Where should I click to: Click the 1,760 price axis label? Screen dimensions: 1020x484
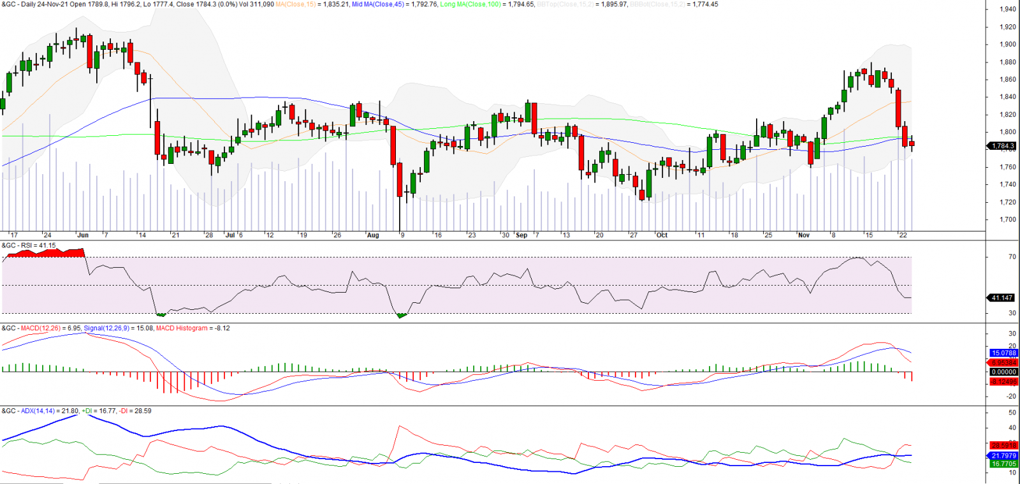pyautogui.click(x=1008, y=167)
